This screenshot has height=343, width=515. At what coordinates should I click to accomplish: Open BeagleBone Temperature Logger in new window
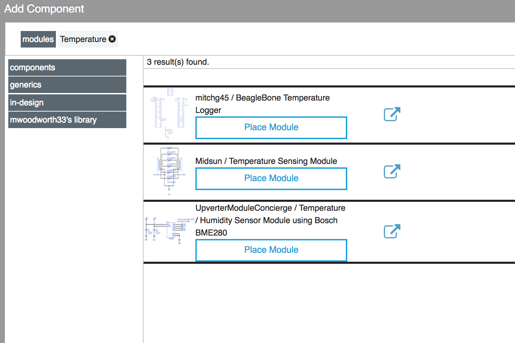click(392, 114)
